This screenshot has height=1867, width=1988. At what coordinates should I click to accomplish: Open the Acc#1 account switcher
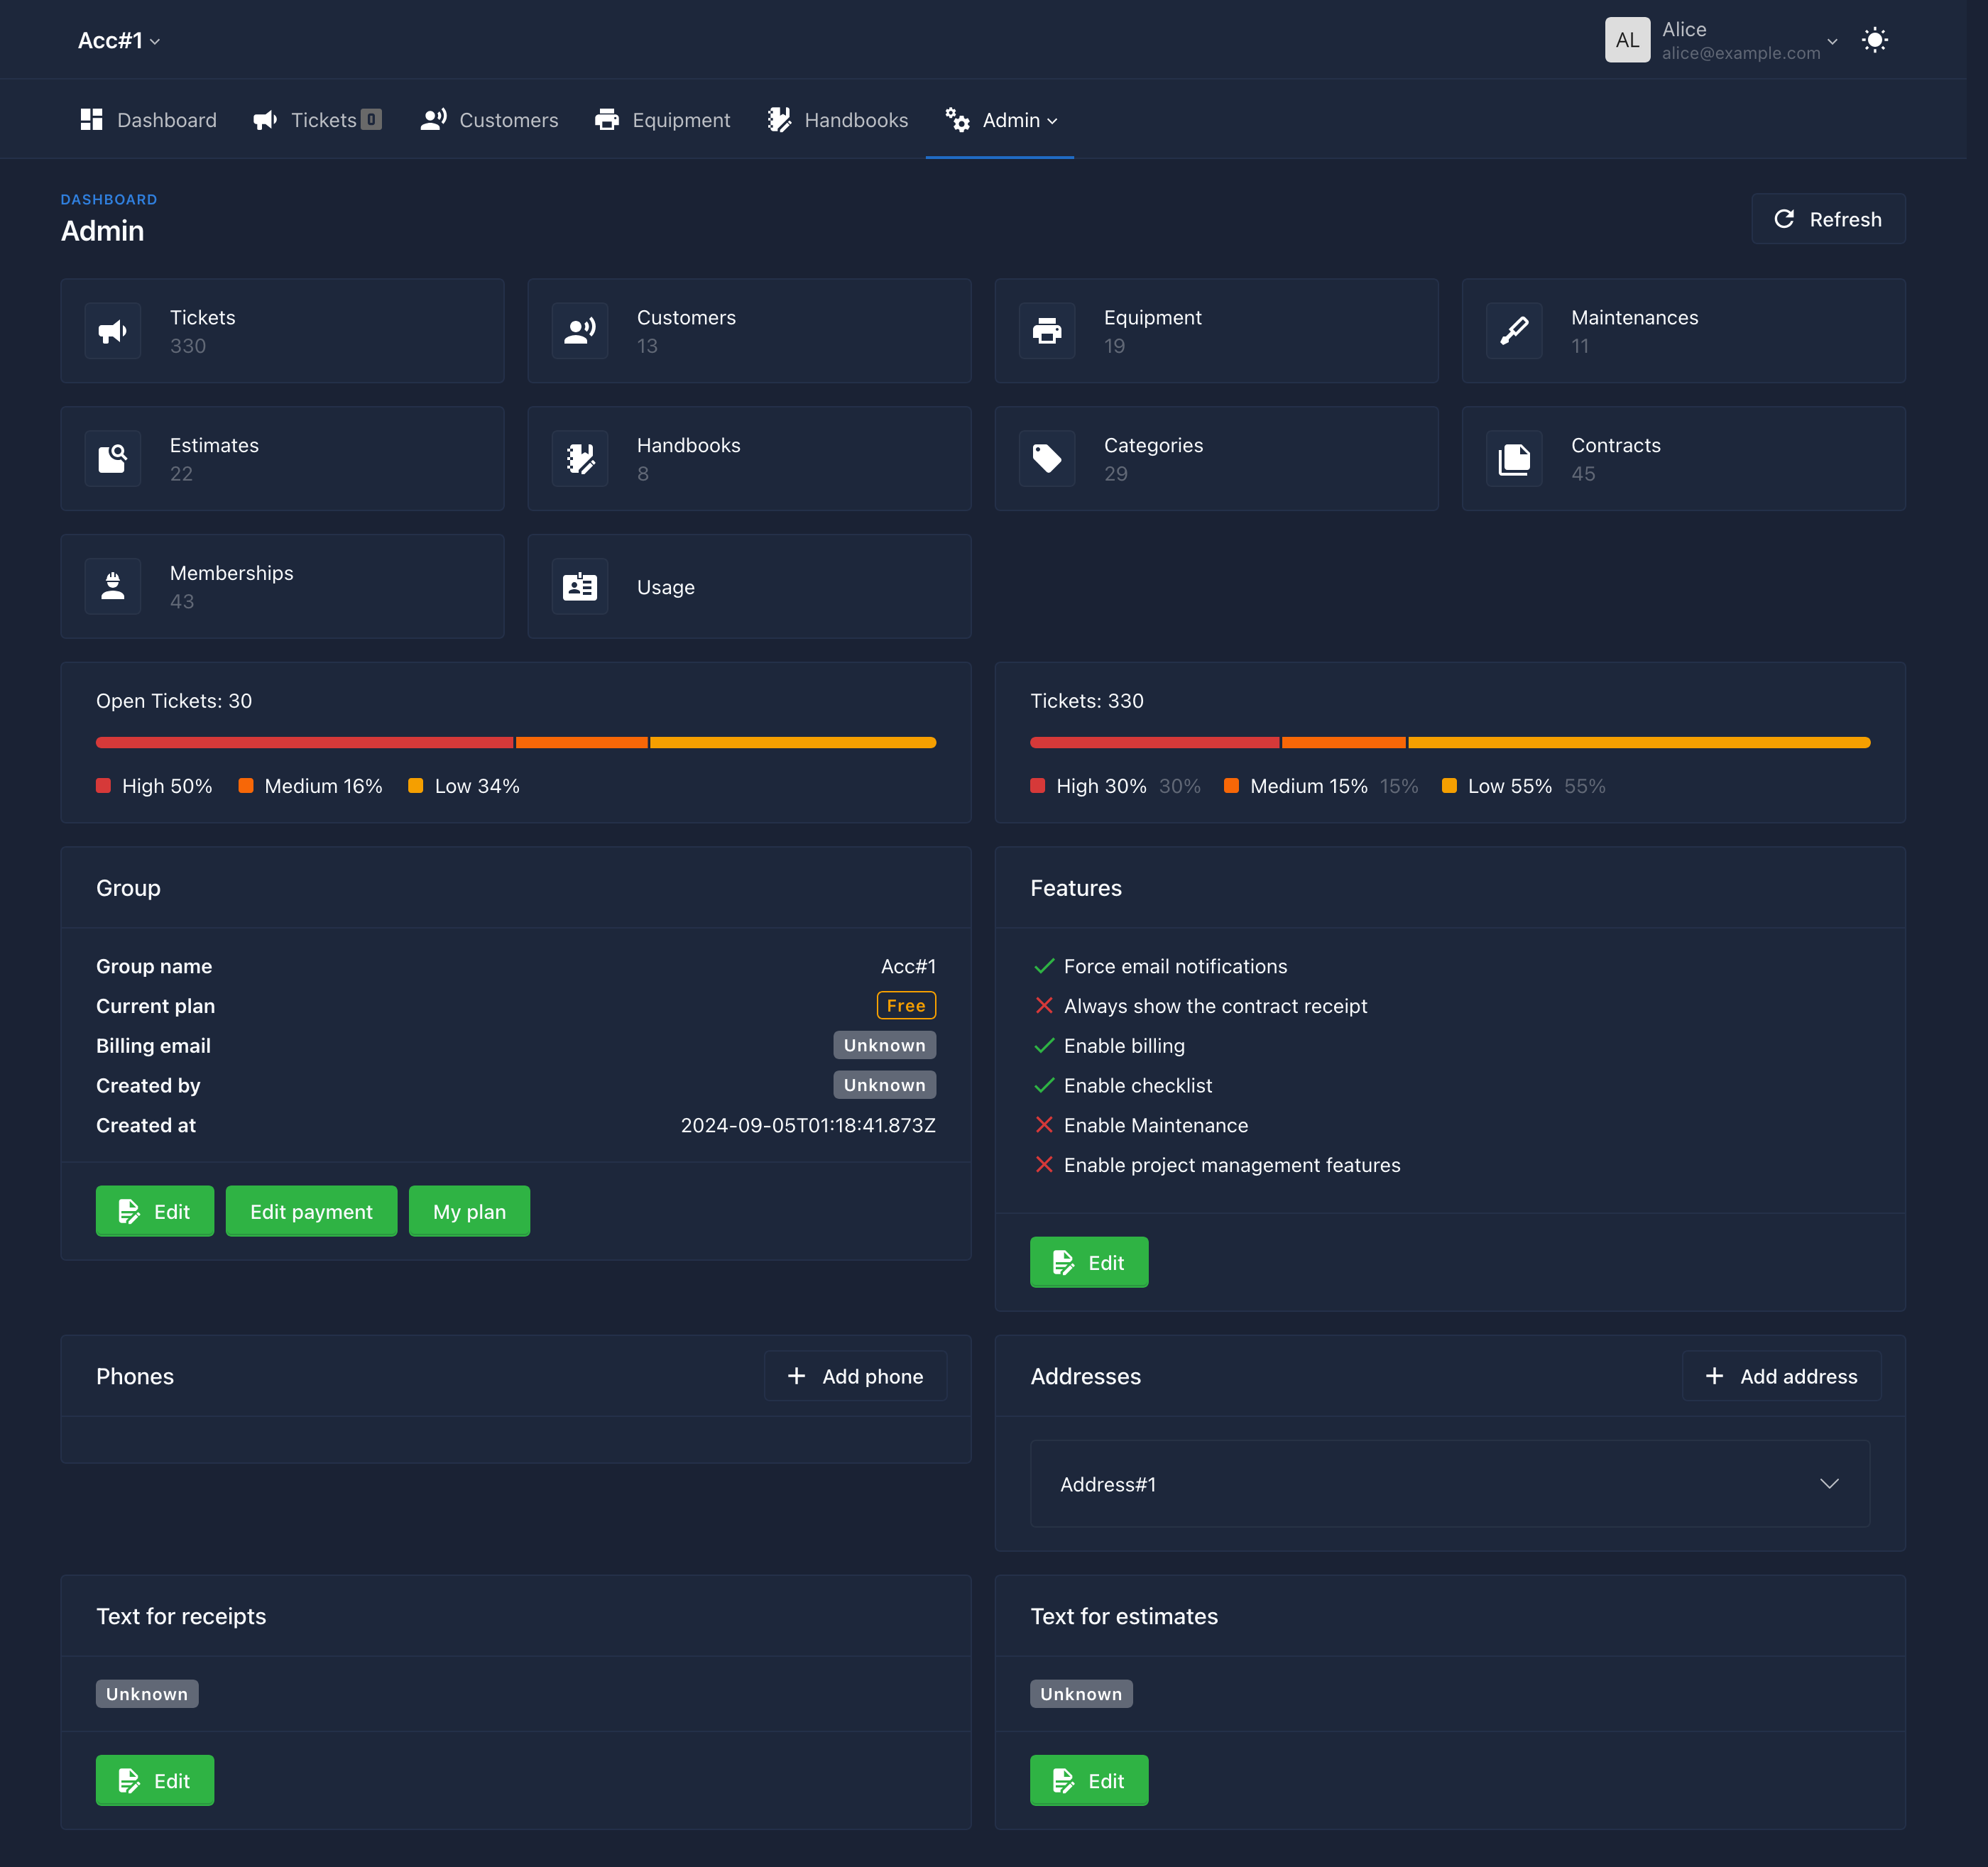tap(119, 38)
